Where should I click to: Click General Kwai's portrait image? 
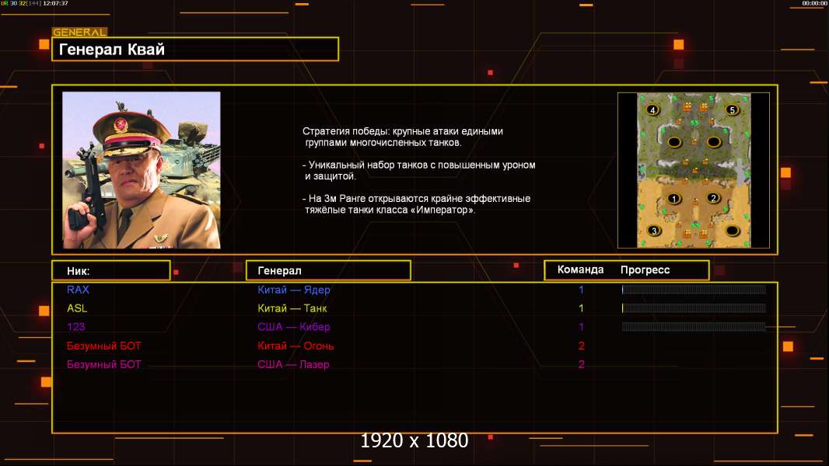tap(141, 170)
